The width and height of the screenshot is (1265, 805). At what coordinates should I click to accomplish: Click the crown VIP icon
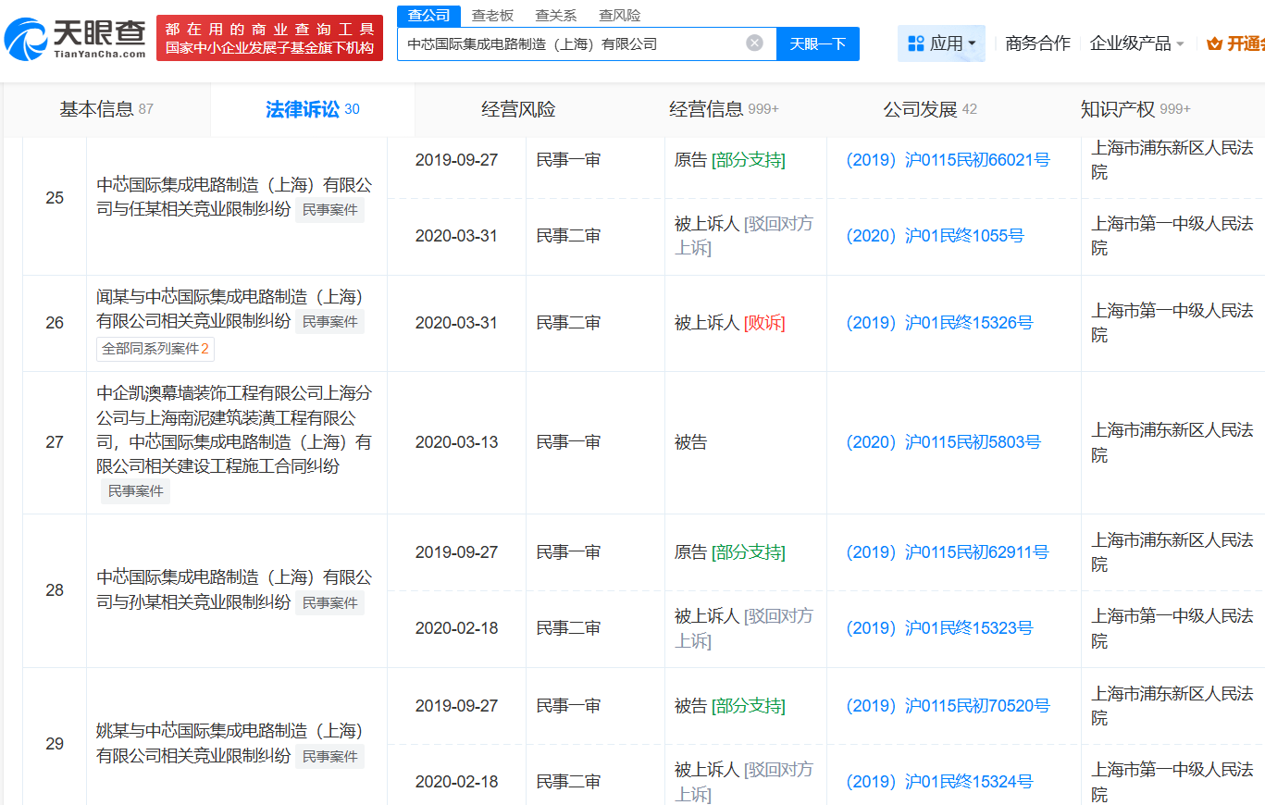(1214, 43)
